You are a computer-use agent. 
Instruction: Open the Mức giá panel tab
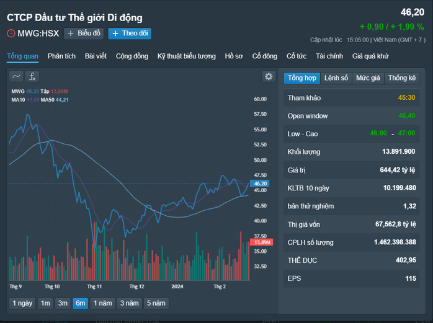[x=368, y=78]
